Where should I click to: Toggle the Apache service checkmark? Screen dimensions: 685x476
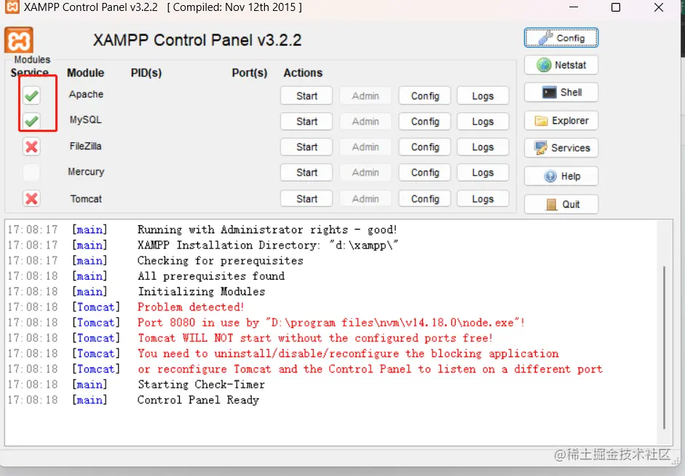(31, 95)
